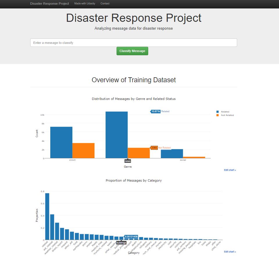Viewport: 279px width, 272px height.
Task: Click the Classify Message button
Action: [133, 51]
